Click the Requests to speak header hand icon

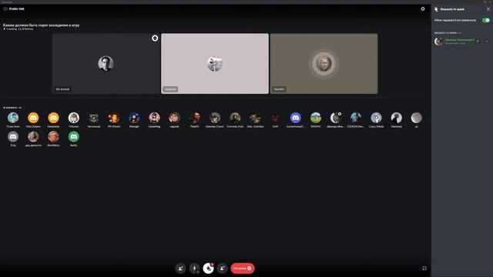coord(436,9)
